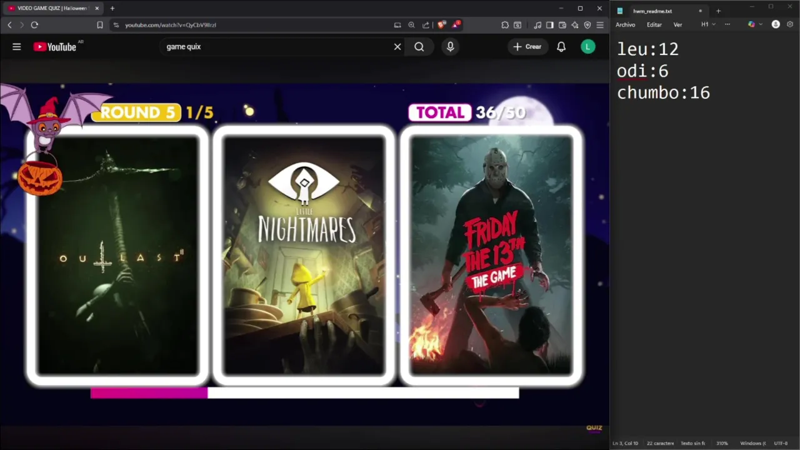Screen dimensions: 800x450
Task: Expand the H1 heading dropdown in Notepad
Action: (x=708, y=24)
